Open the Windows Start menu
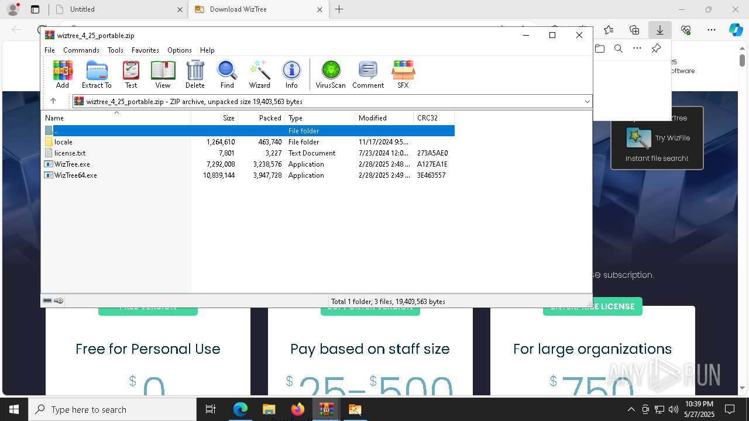 (14, 409)
